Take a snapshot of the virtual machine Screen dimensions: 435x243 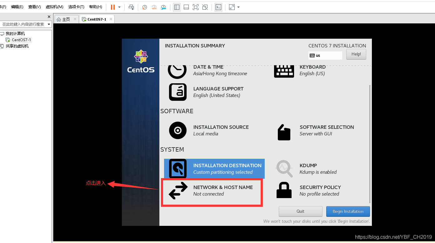[x=144, y=7]
